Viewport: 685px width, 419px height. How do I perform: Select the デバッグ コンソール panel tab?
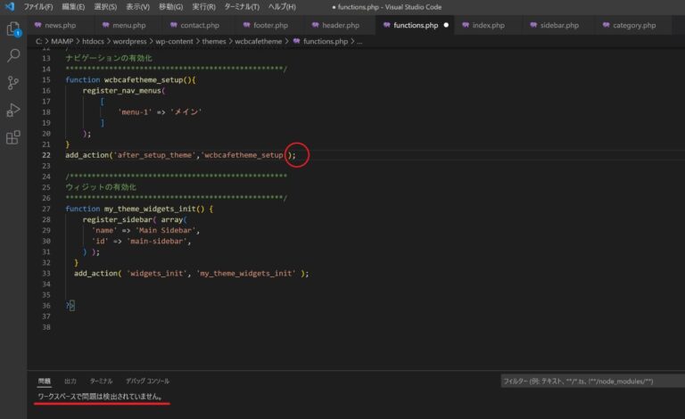click(x=148, y=381)
